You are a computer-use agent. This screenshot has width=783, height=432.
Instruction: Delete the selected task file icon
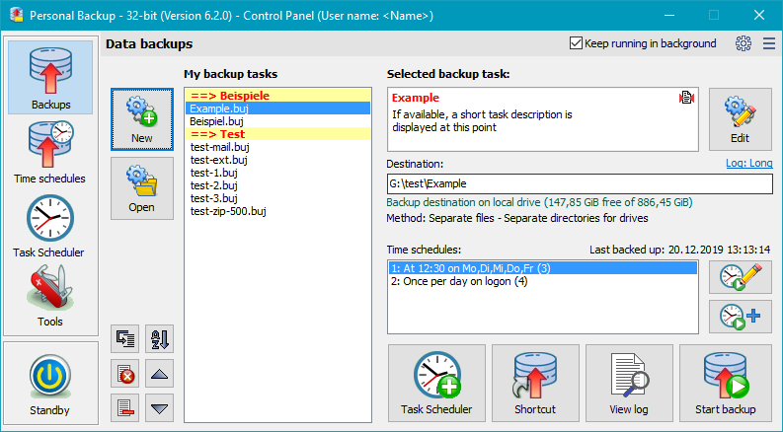coord(124,374)
